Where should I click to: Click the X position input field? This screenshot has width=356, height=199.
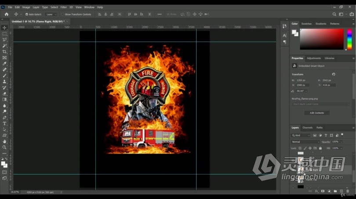302,85
